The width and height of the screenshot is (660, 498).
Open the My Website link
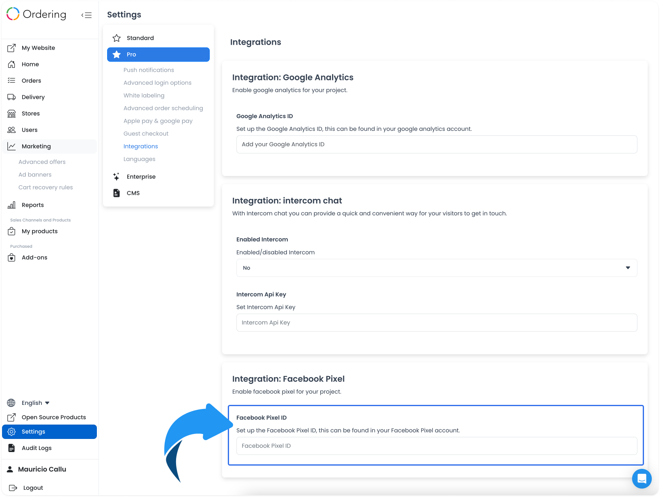pos(38,48)
